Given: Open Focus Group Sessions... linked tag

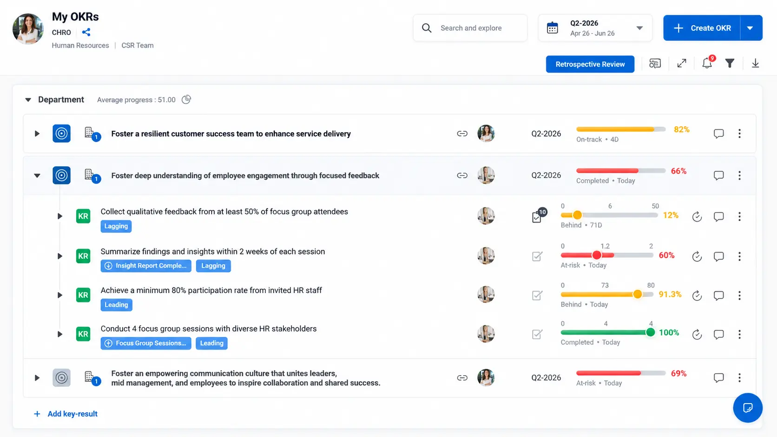Looking at the screenshot, I should pyautogui.click(x=146, y=343).
